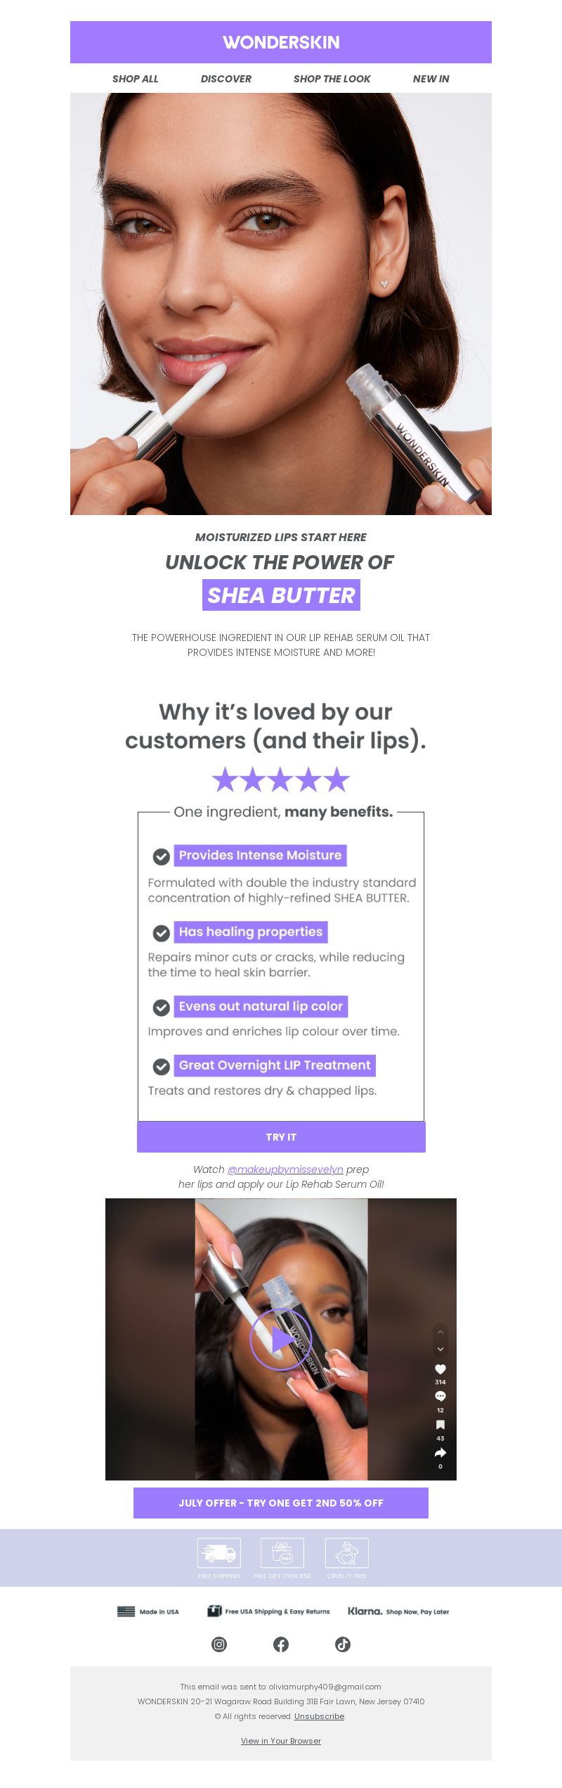Open the SHOP THE LOOK menu item

point(332,79)
